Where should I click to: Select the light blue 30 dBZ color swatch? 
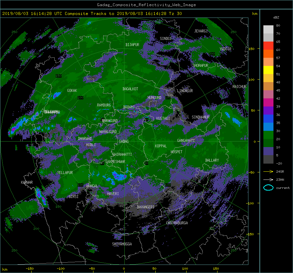pos(268,127)
